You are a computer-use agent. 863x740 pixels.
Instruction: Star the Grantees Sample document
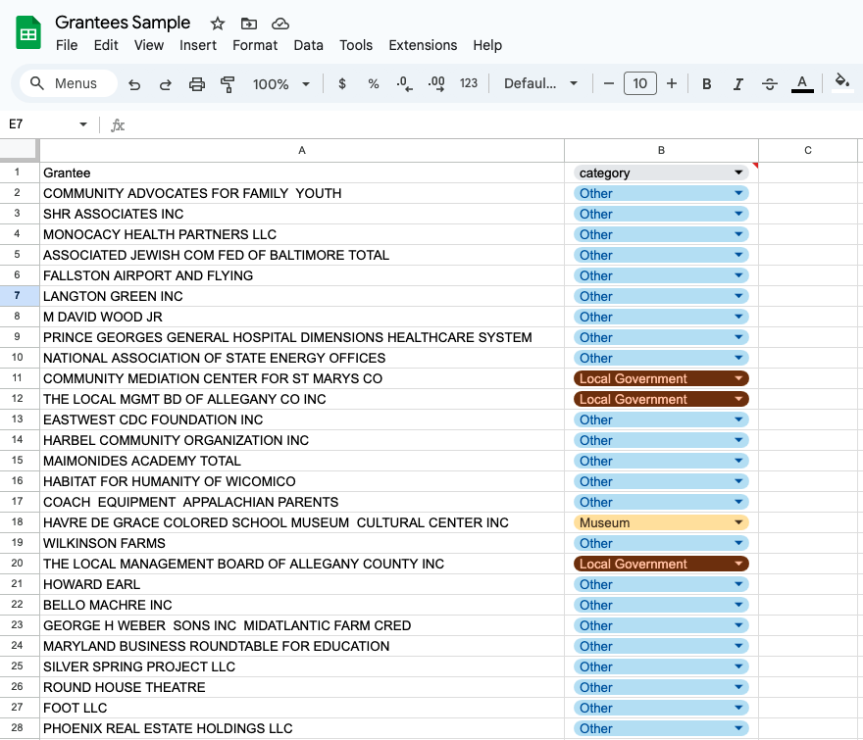tap(218, 24)
